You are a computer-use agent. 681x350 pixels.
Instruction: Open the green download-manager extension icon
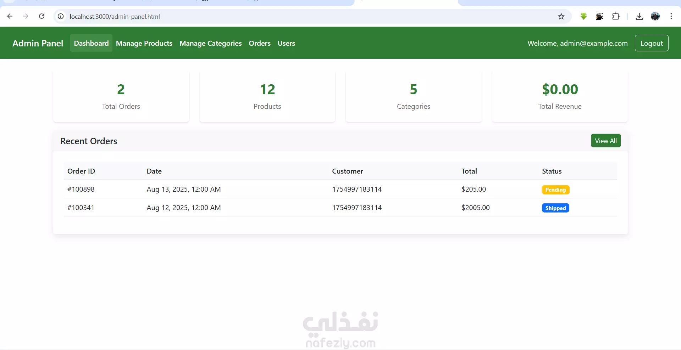(583, 16)
